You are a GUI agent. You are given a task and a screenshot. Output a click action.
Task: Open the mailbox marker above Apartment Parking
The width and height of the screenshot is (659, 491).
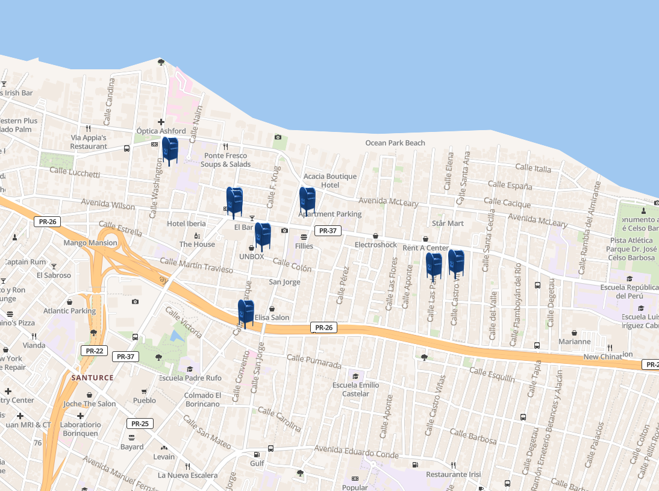(307, 201)
